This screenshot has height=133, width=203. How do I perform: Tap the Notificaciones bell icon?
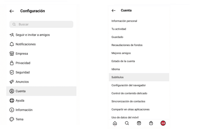point(12,44)
